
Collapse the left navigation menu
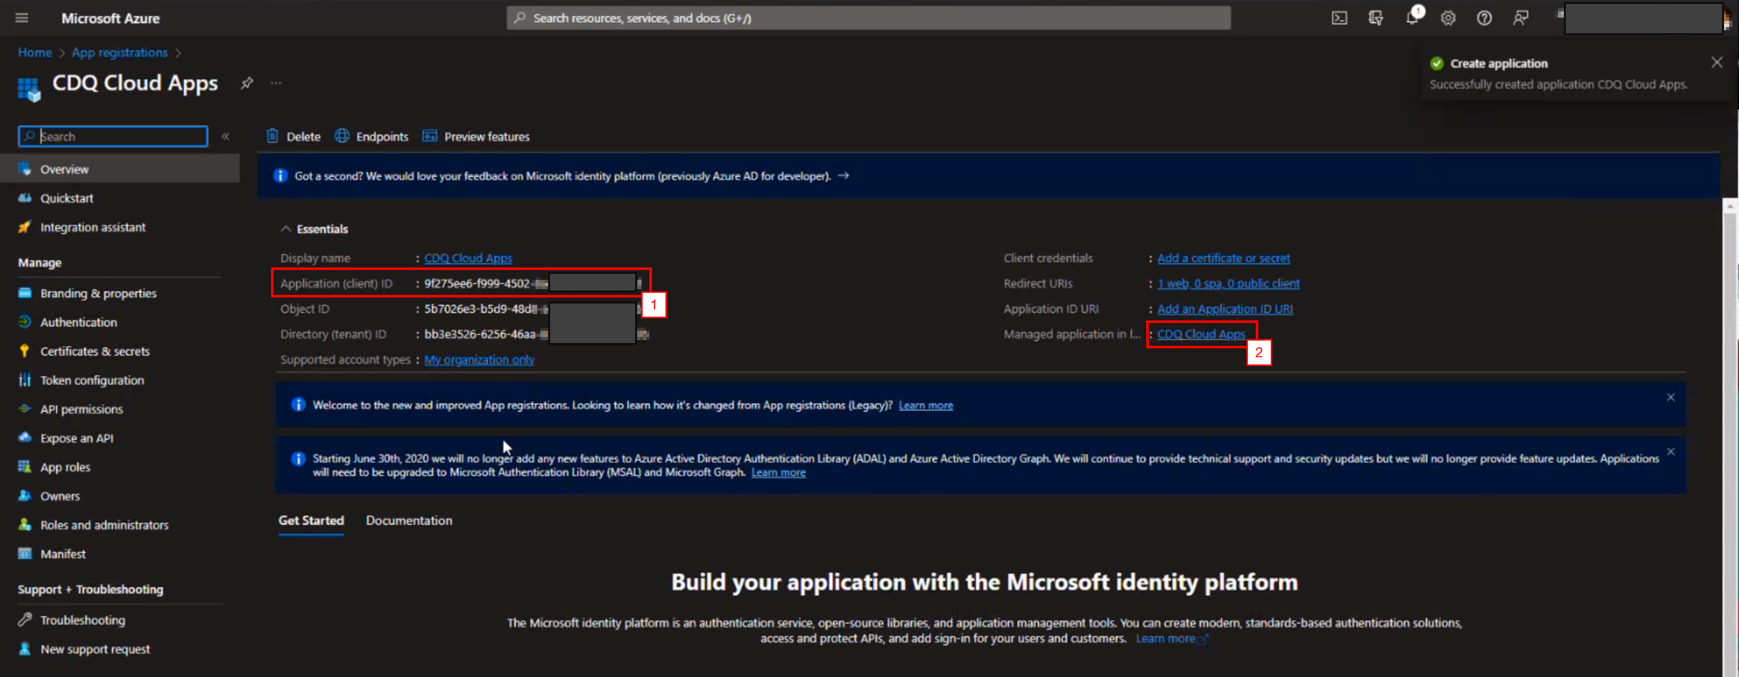(225, 136)
